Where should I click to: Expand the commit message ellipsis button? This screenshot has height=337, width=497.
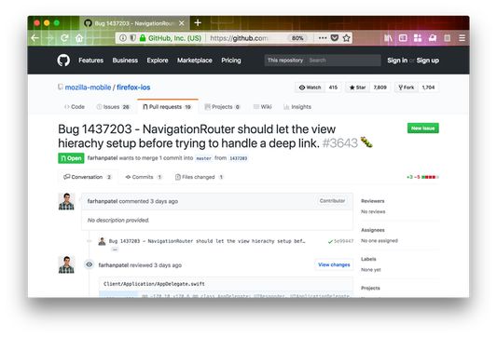[115, 249]
